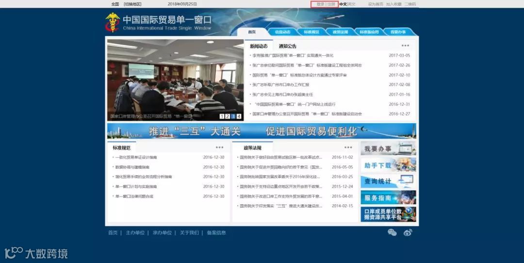Click the 登录 login link
Screen dimensions: 524x263
pyautogui.click(x=321, y=4)
